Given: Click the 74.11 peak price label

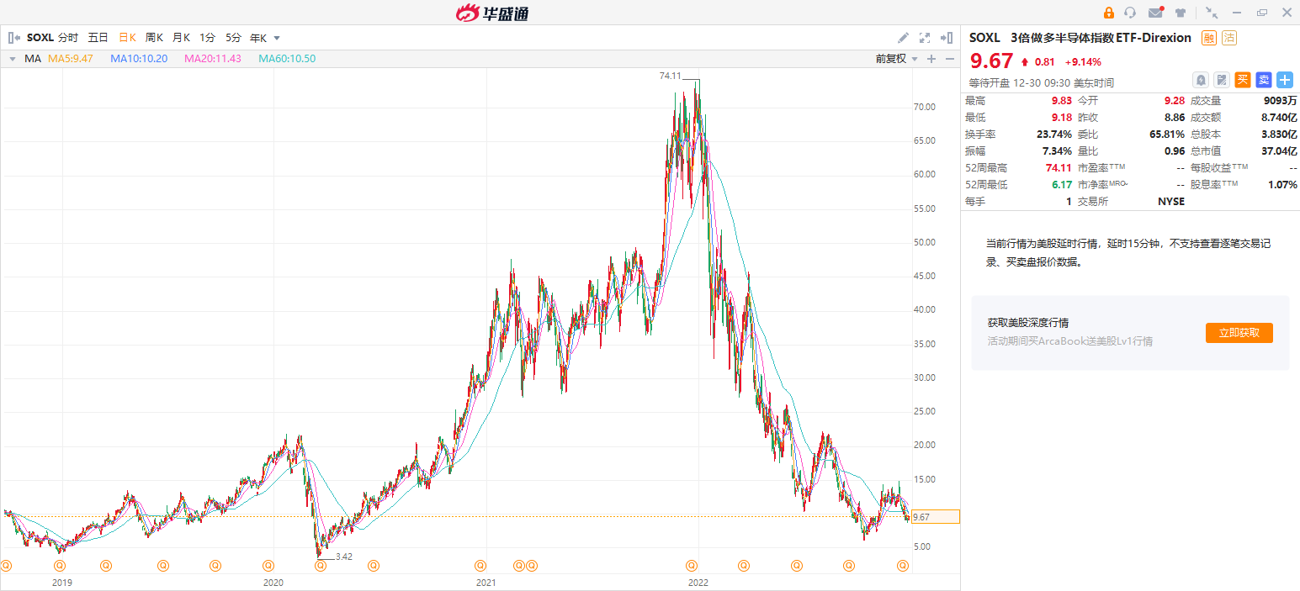Looking at the screenshot, I should pos(670,76).
